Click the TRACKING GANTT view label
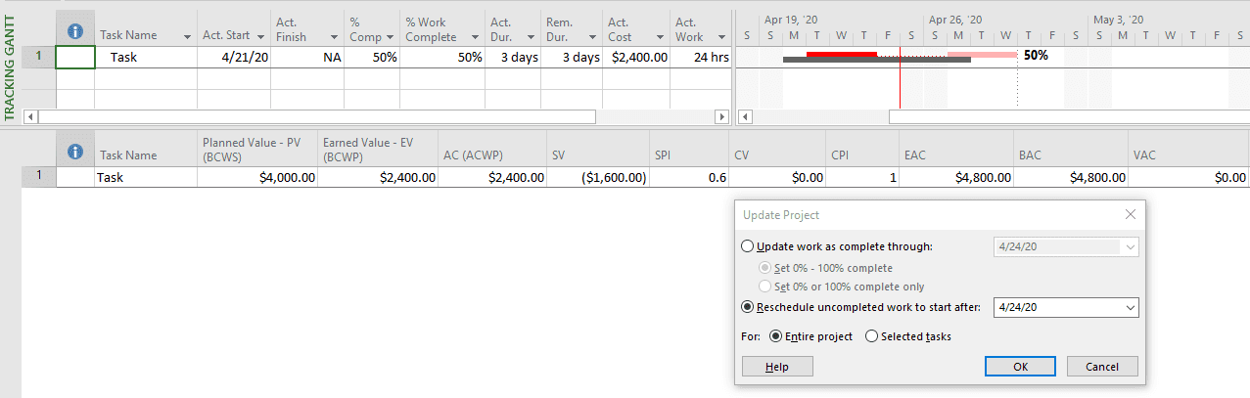Image resolution: width=1250 pixels, height=398 pixels. [10, 66]
